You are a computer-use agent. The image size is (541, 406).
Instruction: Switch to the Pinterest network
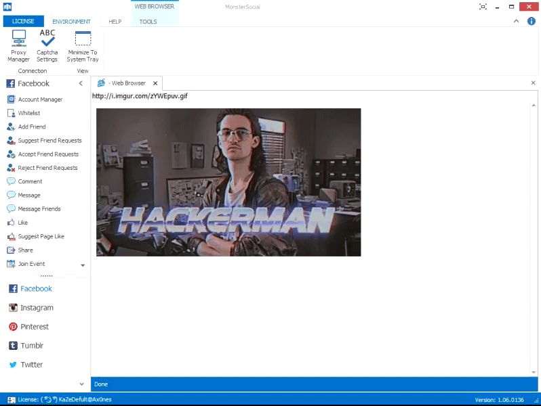pyautogui.click(x=28, y=326)
